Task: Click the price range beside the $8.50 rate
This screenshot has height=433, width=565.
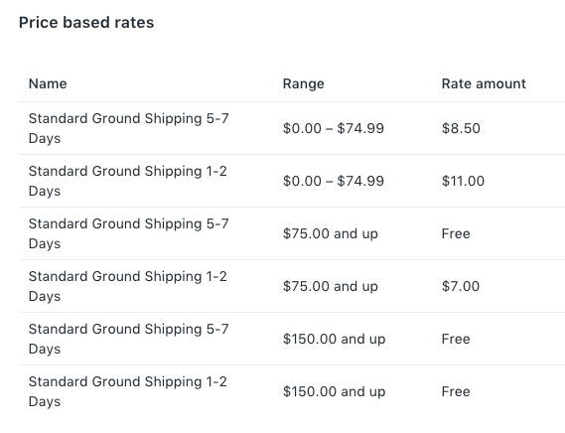Action: (334, 128)
